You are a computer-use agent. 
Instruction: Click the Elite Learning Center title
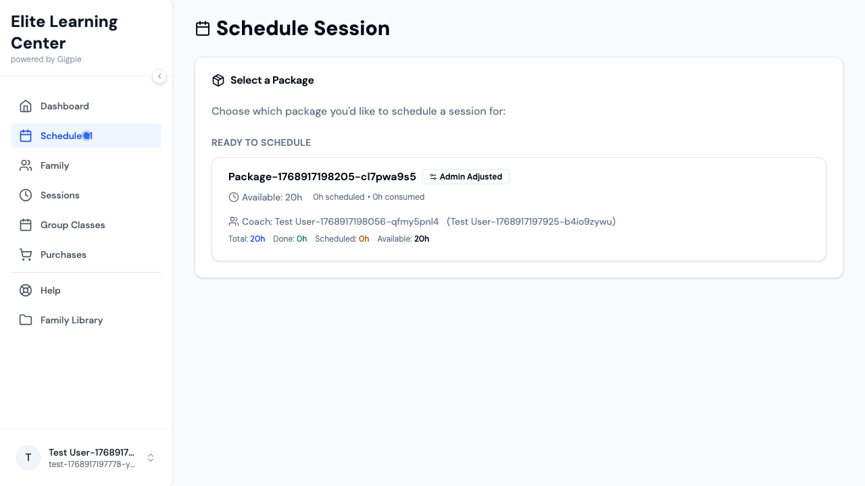tap(64, 32)
